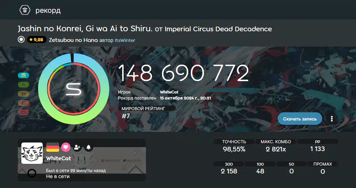Toggle the notification bell icon
356x188 pixels.
coord(89,147)
